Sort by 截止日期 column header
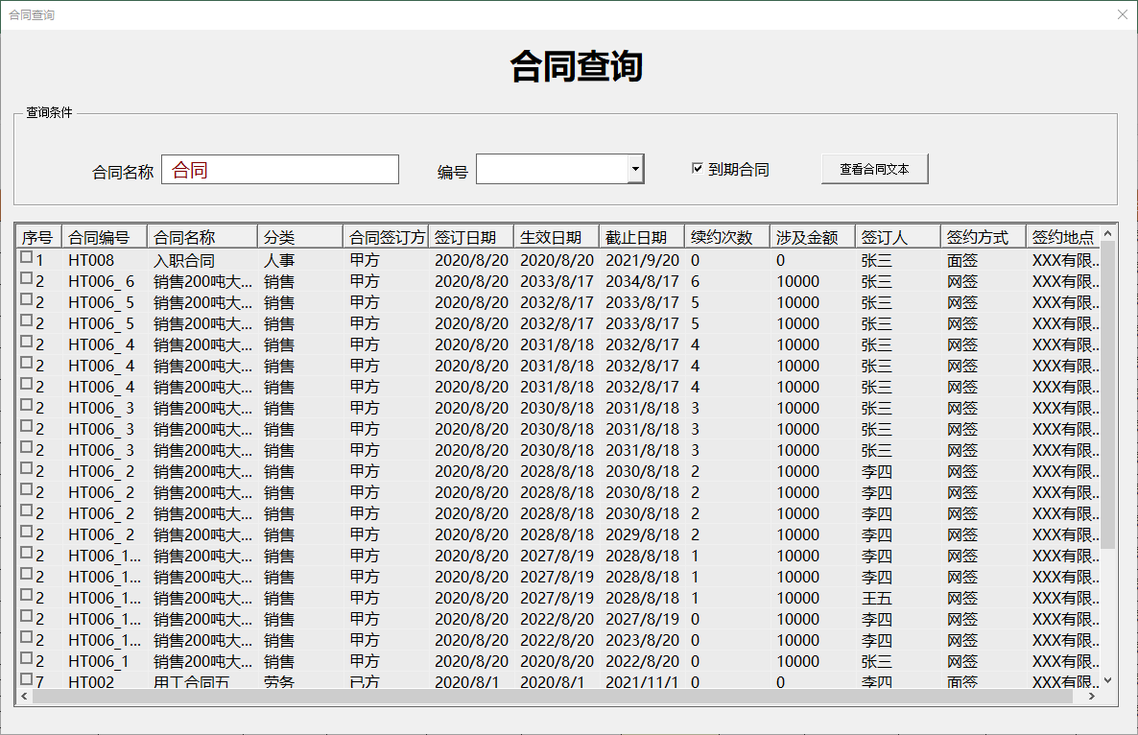The image size is (1138, 735). pos(642,237)
